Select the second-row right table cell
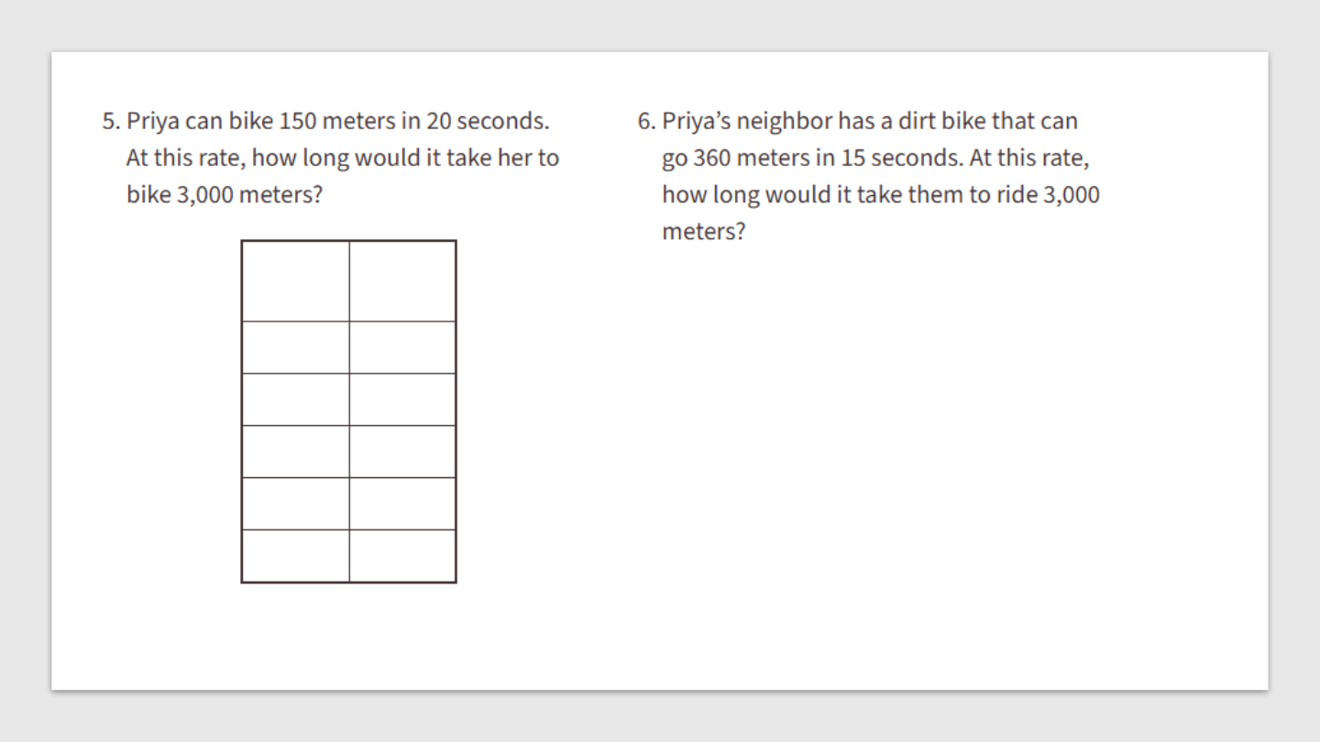Viewport: 1320px width, 742px height. click(x=402, y=347)
